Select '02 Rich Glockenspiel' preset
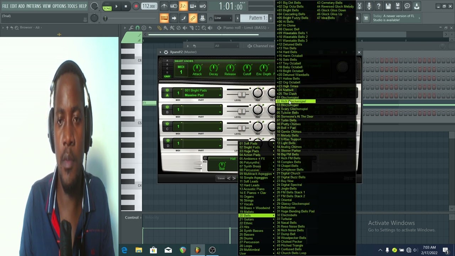Image resolution: width=455 pixels, height=256 pixels. [x=295, y=101]
